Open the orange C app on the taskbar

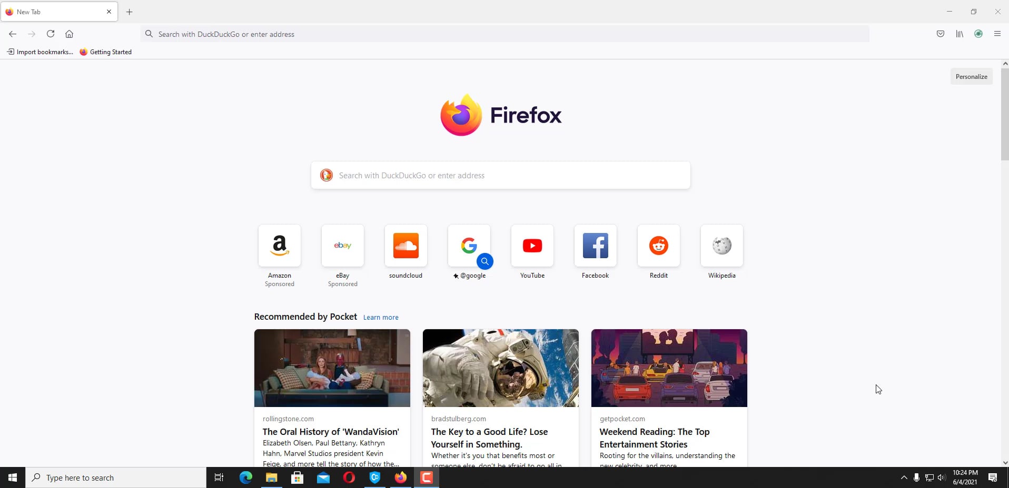[x=427, y=477]
